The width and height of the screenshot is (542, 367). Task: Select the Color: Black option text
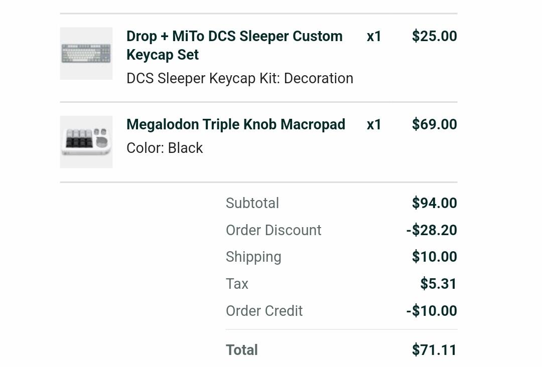[x=165, y=148]
